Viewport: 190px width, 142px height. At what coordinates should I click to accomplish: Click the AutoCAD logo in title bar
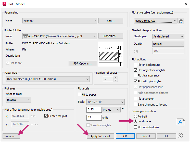pyautogui.click(x=4, y=4)
